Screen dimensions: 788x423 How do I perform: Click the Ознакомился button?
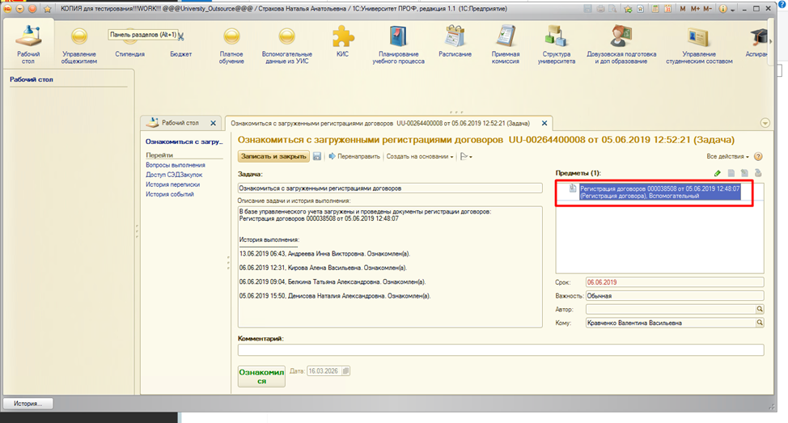261,376
